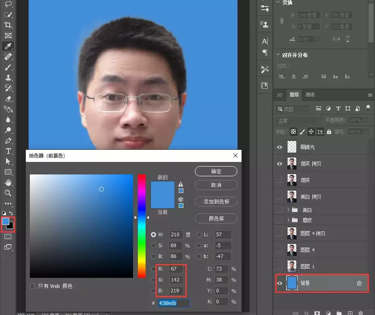The width and height of the screenshot is (375, 315).
Task: Select the Blur tool
Action: tap(8, 120)
